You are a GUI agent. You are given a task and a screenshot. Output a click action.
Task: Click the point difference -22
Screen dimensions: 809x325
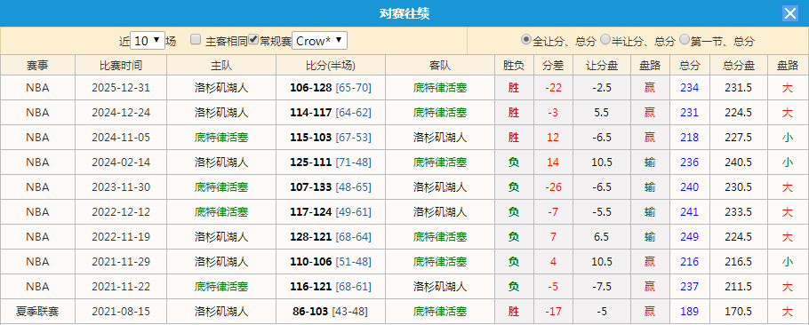point(553,88)
